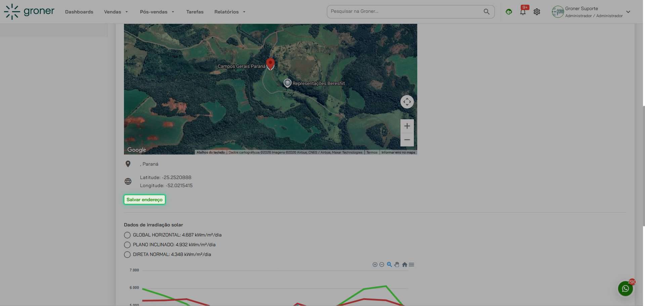Click the Representações Bereshit map marker
This screenshot has height=306, width=645.
[x=287, y=83]
